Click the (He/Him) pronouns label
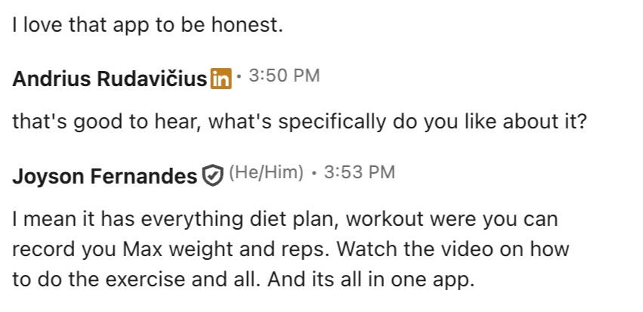The image size is (643, 312). point(265,173)
